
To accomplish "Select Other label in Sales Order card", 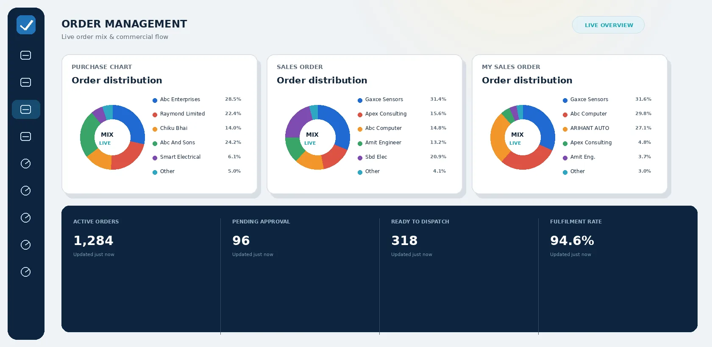I will click(x=373, y=171).
